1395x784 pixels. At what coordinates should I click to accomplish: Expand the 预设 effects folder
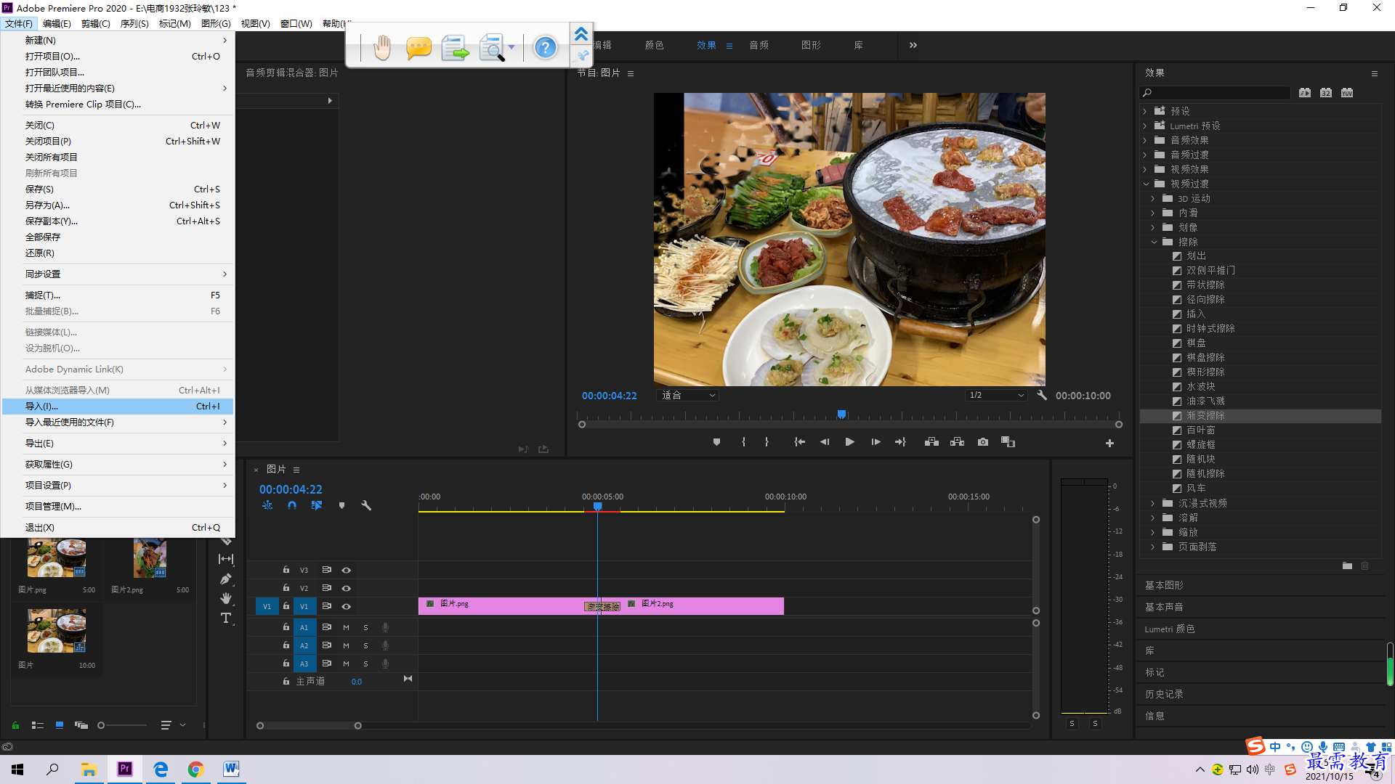pos(1145,111)
